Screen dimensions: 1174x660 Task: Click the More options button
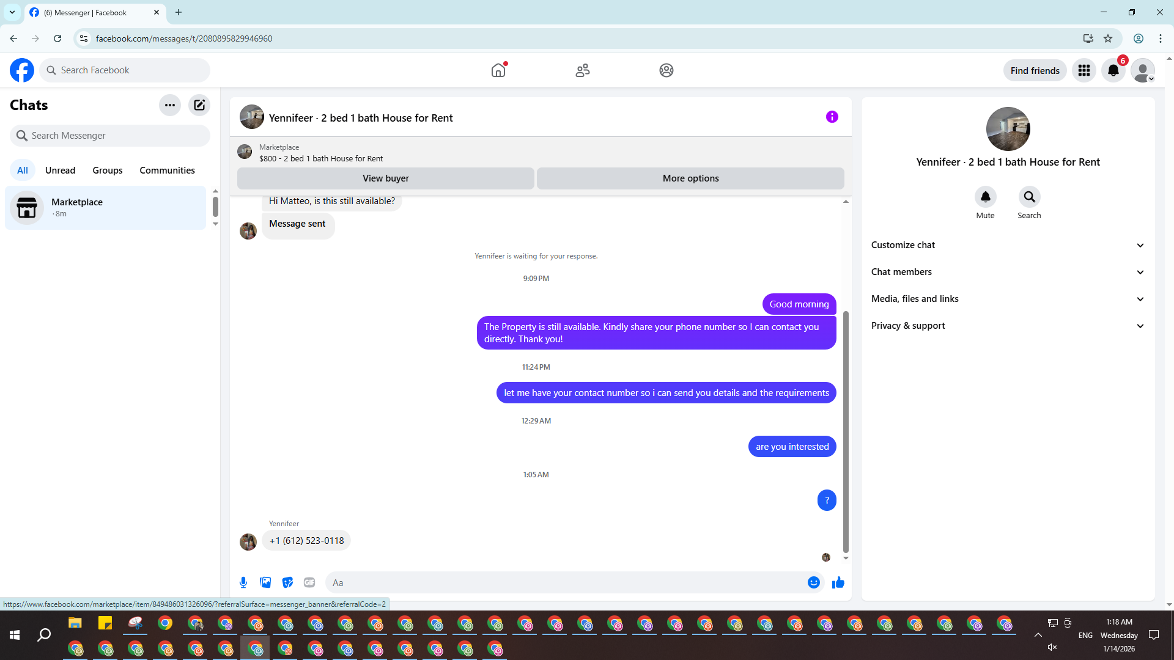[690, 178]
